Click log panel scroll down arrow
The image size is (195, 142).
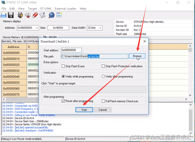click(191, 132)
